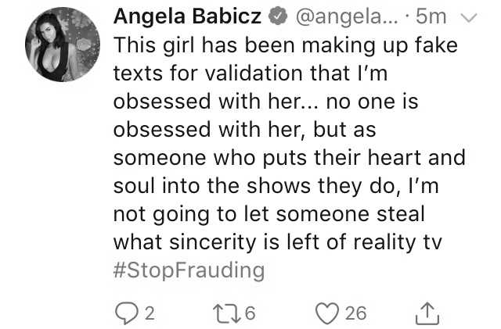Open the share upload arrow icon
The height and width of the screenshot is (329, 501).
click(x=427, y=313)
